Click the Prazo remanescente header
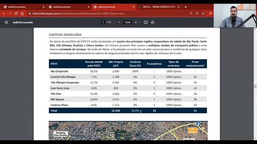Viewport: 257px width, 144px height. click(x=195, y=64)
